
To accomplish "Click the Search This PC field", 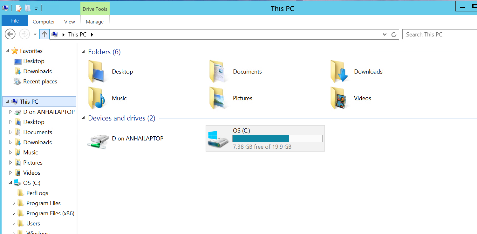I will point(440,34).
